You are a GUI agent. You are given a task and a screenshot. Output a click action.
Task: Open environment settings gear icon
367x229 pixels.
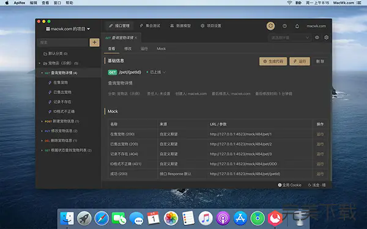coord(326,37)
